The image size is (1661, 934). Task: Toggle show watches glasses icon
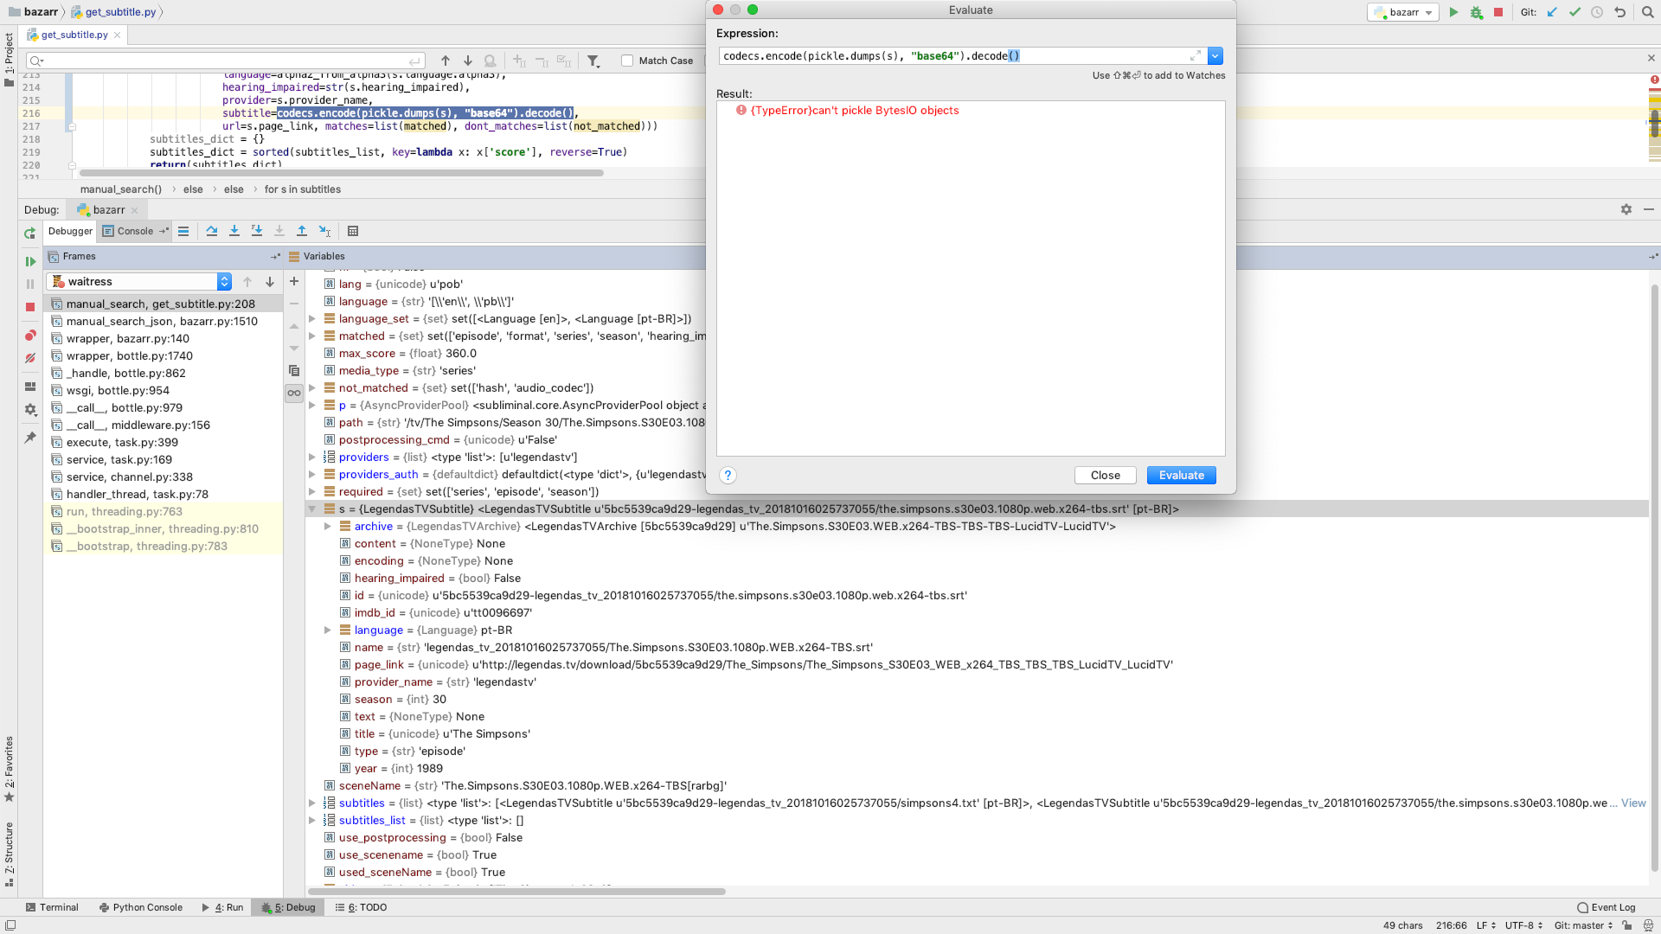[294, 393]
